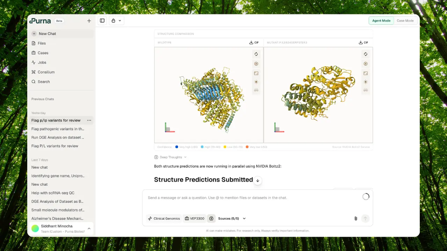Start a New Chat
This screenshot has height=251, width=447.
coord(47,34)
